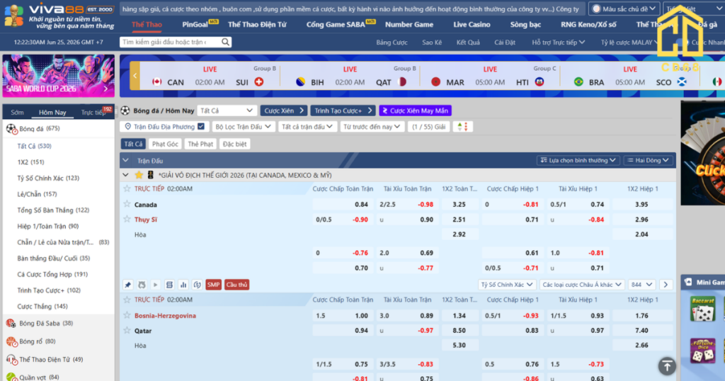Click the play video icon in match toolbar
The image size is (725, 381).
click(x=155, y=285)
